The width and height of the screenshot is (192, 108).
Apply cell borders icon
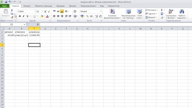[x=35, y=16]
